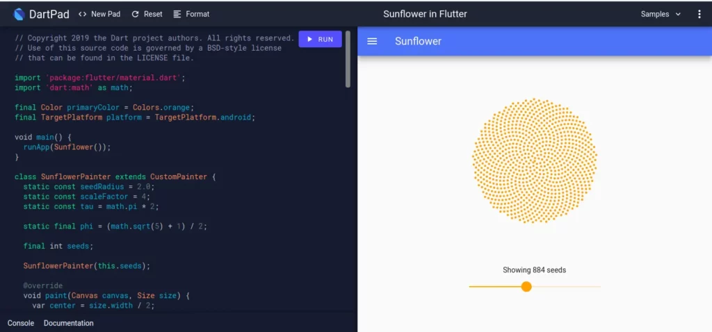Click the 'class SunflowerPainter extends CustomPainter' line
The image size is (712, 332).
pyautogui.click(x=115, y=177)
